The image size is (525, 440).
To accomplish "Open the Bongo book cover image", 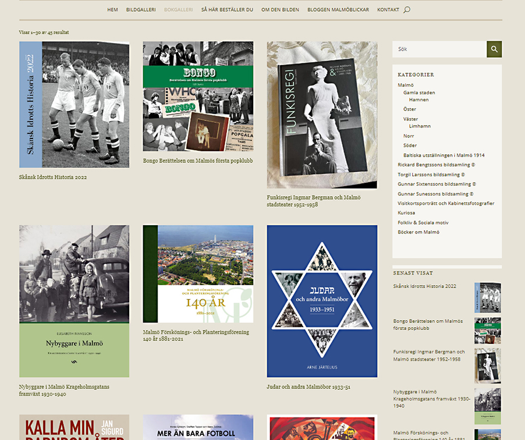I will point(198,97).
